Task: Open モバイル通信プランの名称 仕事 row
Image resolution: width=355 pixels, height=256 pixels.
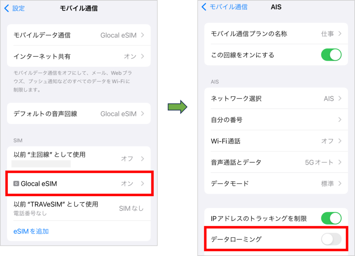Action: click(x=276, y=34)
